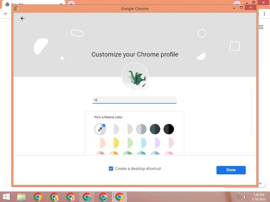Pick the yellow theme color
270x202 pixels.
(114, 143)
